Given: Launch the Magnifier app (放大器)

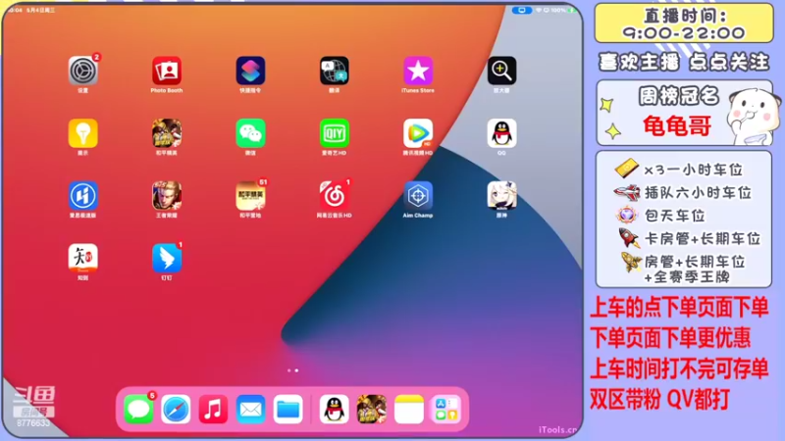Looking at the screenshot, I should pyautogui.click(x=501, y=71).
